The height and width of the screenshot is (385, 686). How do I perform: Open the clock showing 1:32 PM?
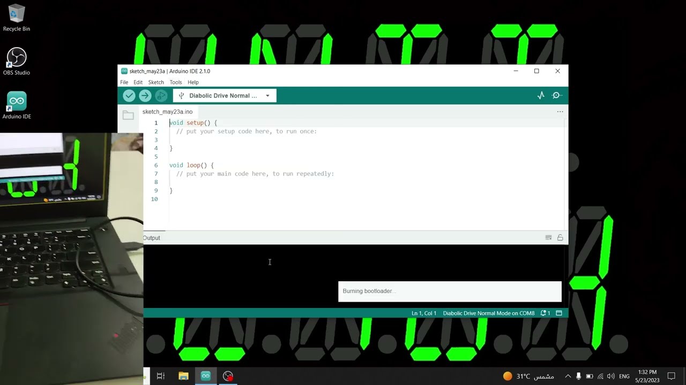pos(647,376)
